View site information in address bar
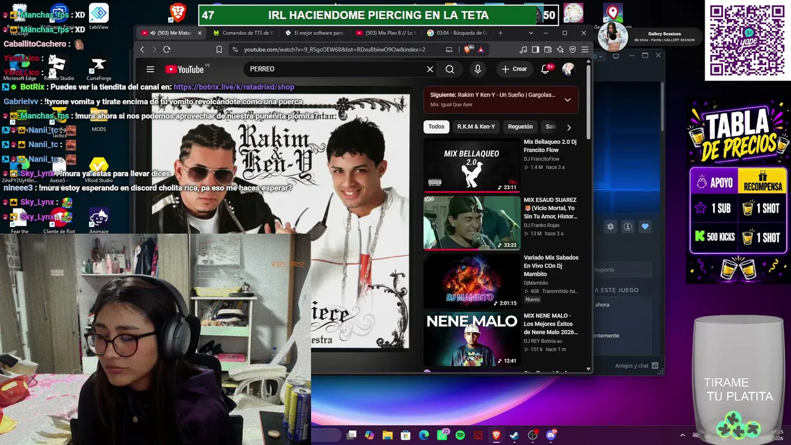 coord(235,49)
